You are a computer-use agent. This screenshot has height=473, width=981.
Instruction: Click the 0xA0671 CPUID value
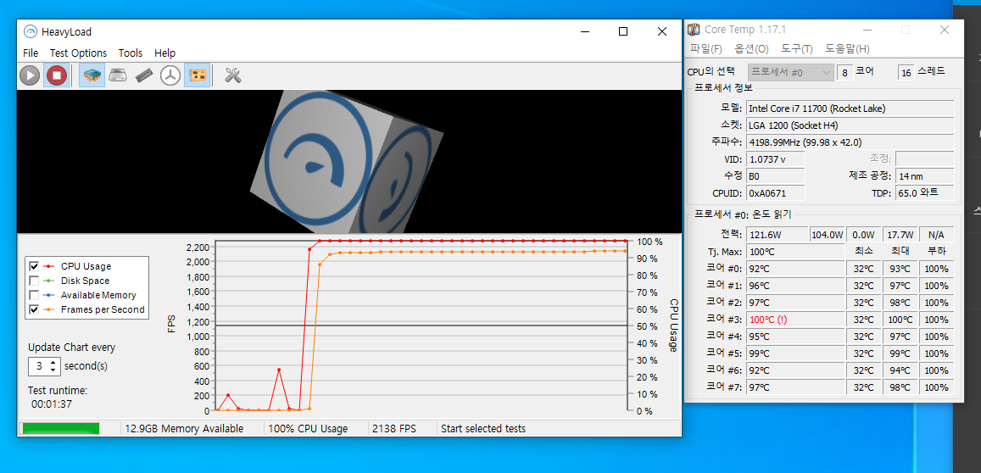(x=775, y=193)
